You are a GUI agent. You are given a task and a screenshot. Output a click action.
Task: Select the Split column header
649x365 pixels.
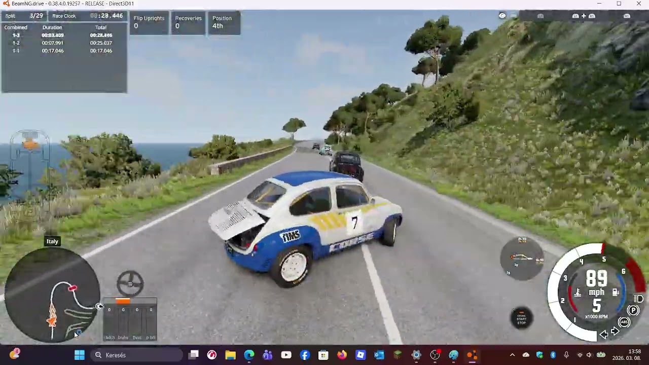click(10, 16)
